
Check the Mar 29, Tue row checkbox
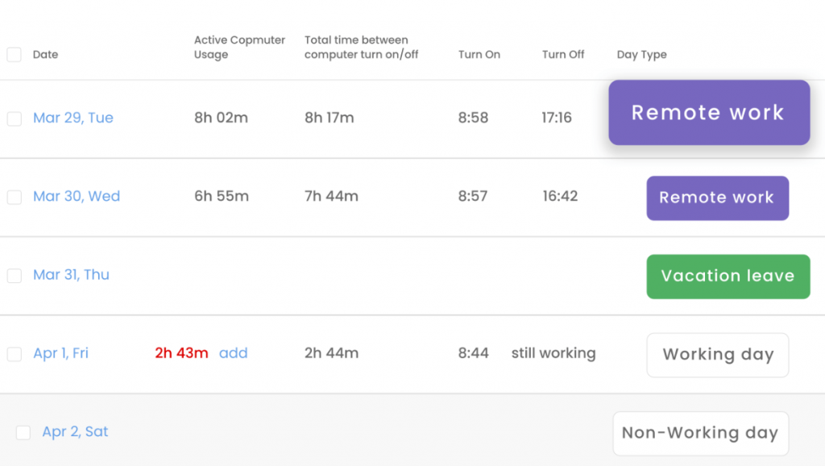[14, 119]
